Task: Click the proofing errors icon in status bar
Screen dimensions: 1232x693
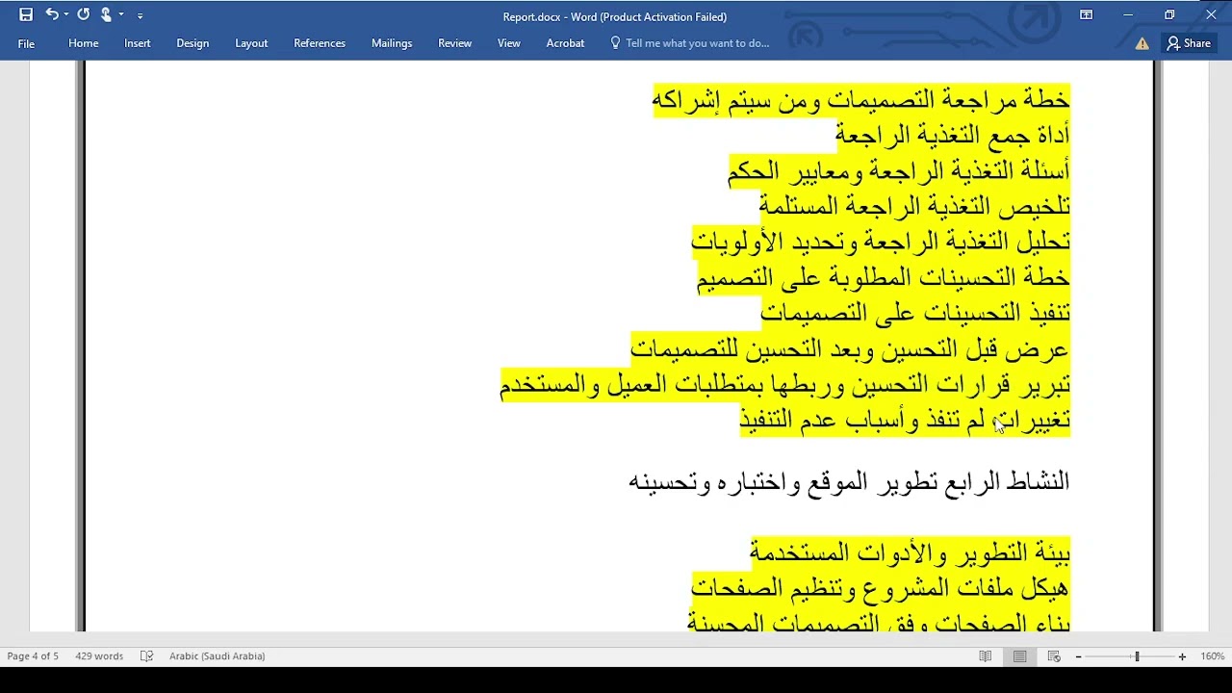Action: (146, 655)
